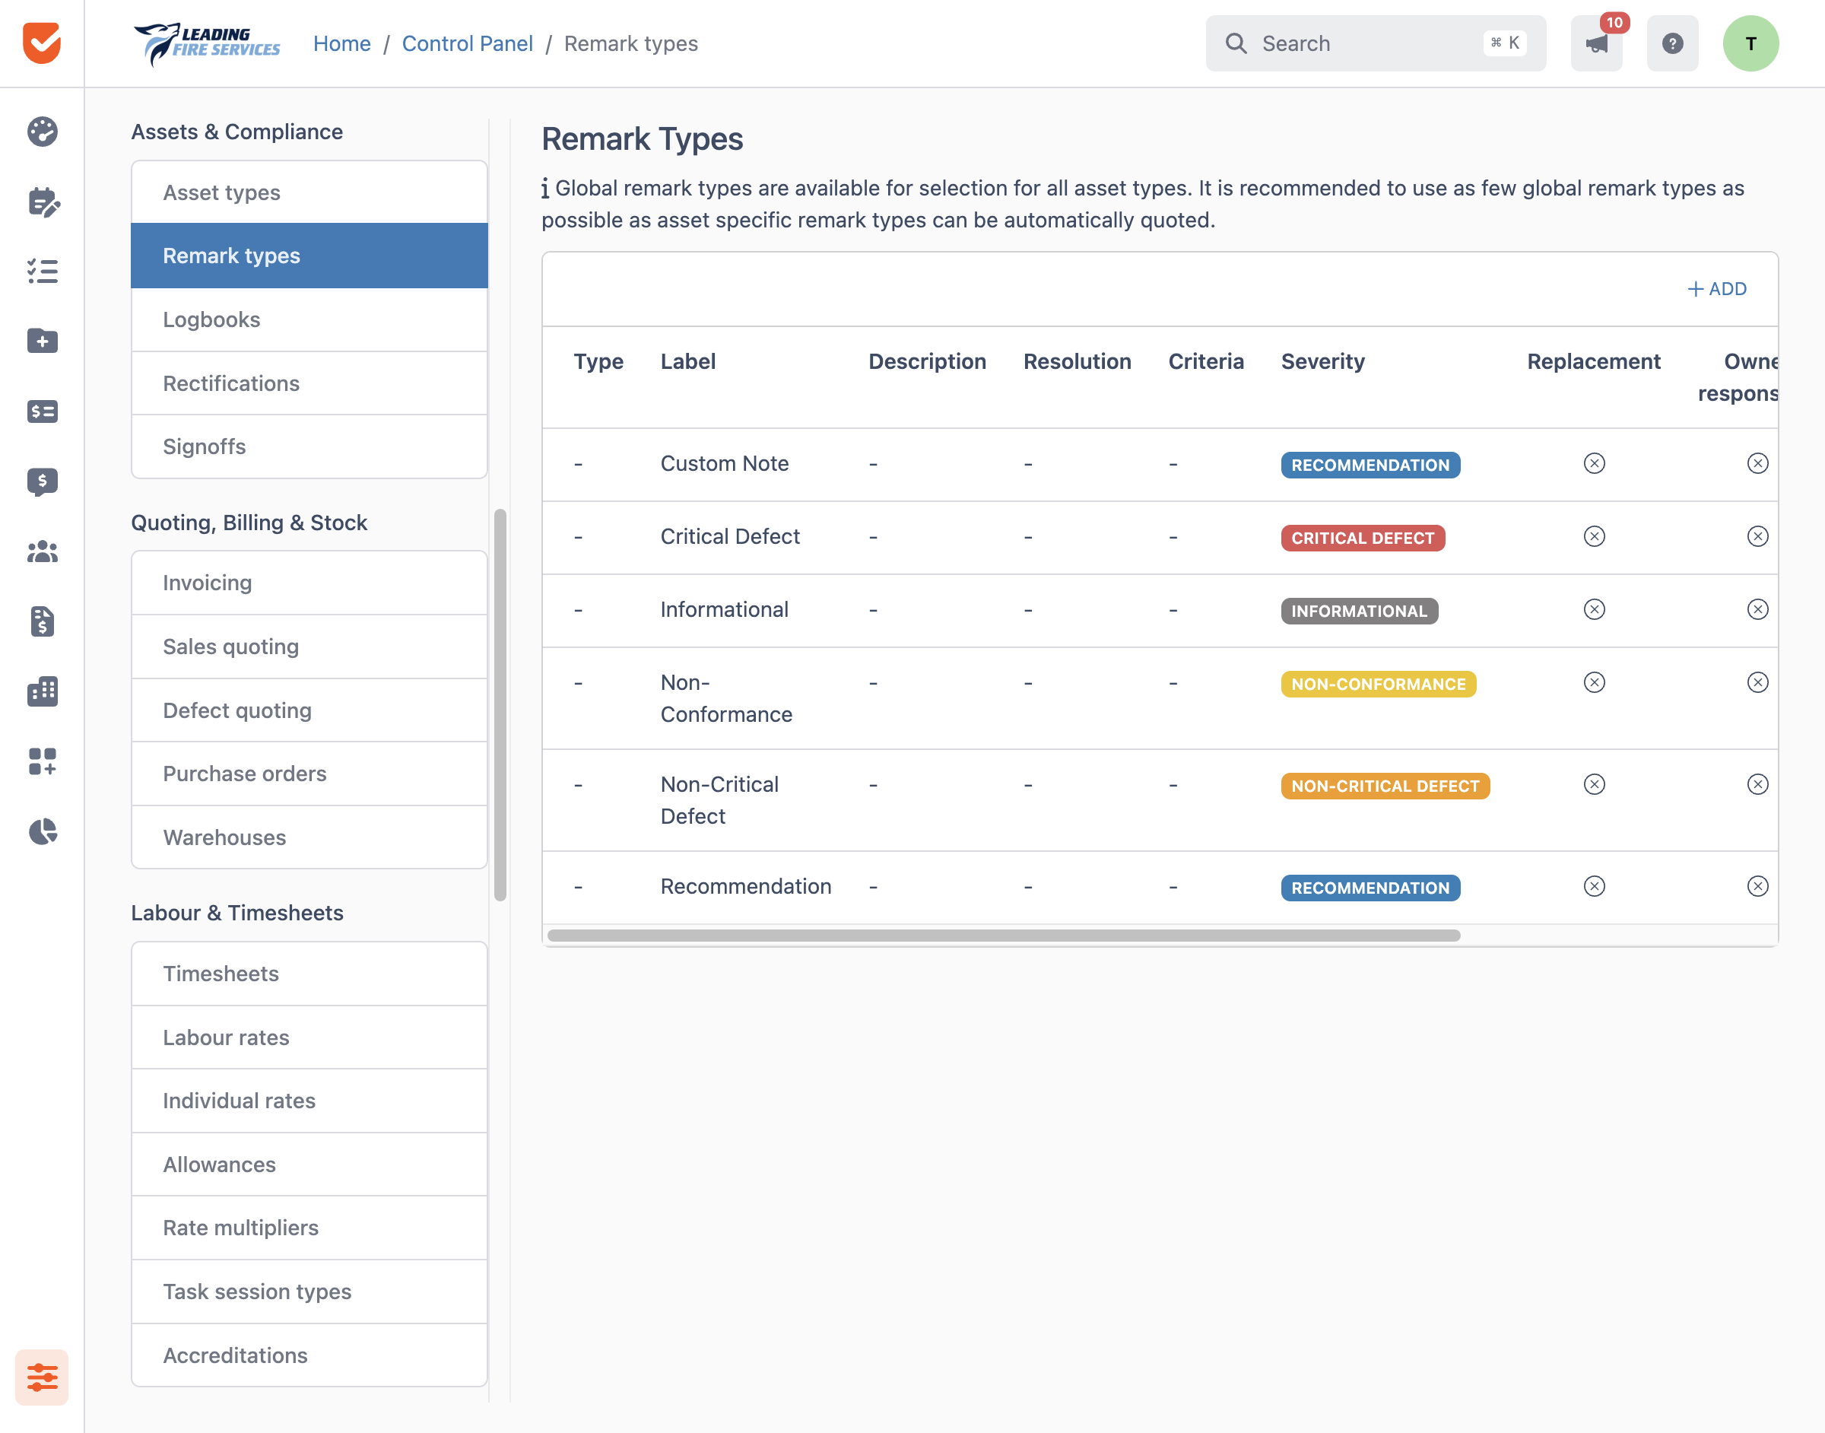Open Invoicing settings

(x=309, y=583)
